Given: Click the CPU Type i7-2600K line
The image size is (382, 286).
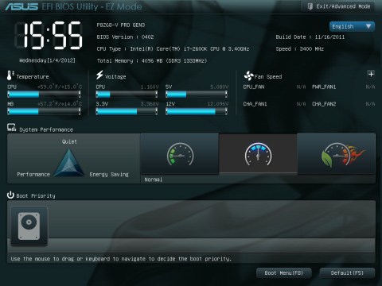Looking at the screenshot, I should click(173, 48).
